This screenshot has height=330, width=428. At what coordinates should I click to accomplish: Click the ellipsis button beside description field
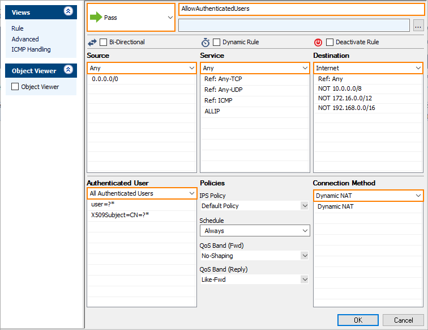click(x=418, y=26)
